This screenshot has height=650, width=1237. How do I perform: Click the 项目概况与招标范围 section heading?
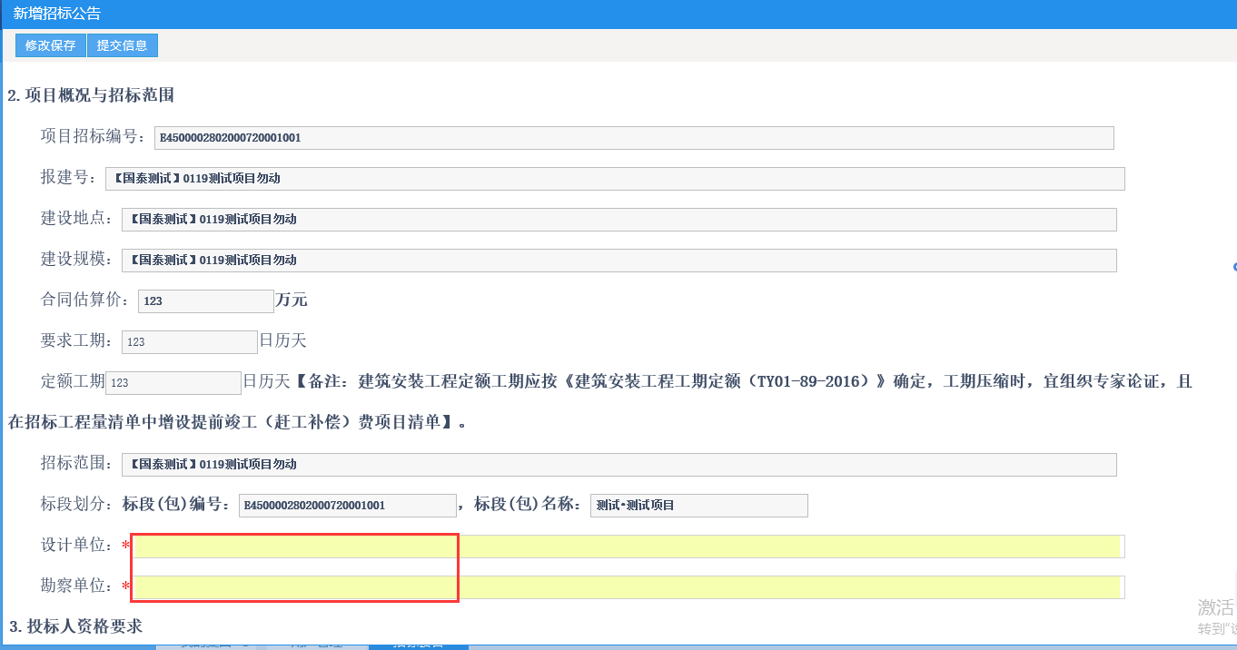91,95
